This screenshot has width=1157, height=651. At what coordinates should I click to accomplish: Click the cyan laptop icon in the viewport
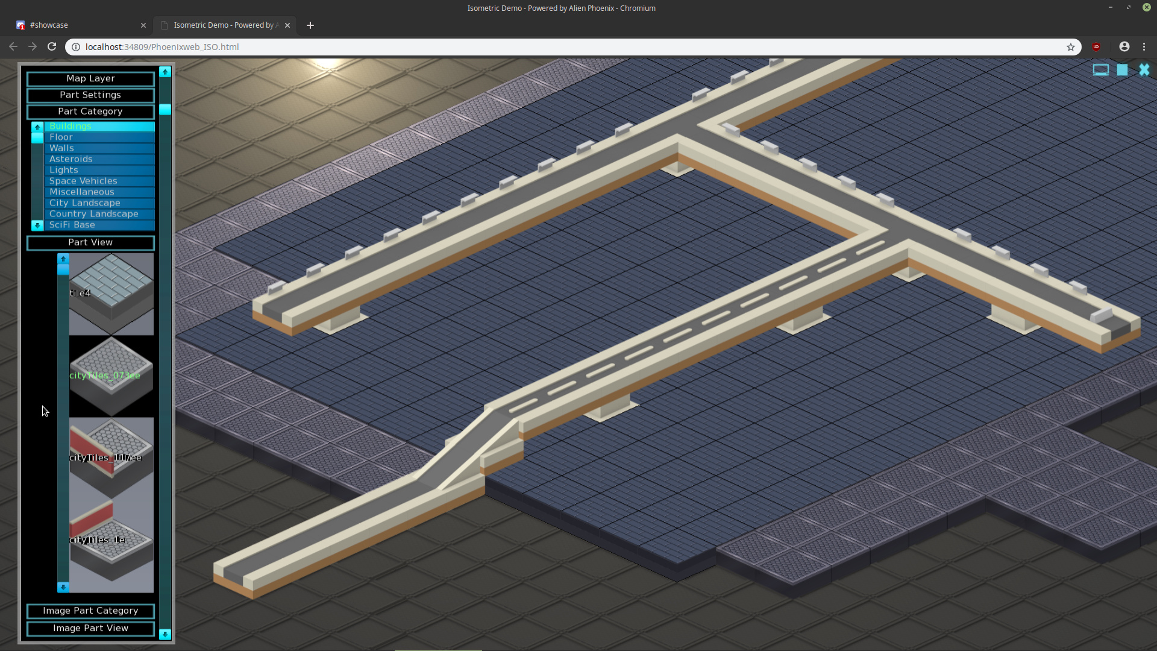tap(1100, 70)
